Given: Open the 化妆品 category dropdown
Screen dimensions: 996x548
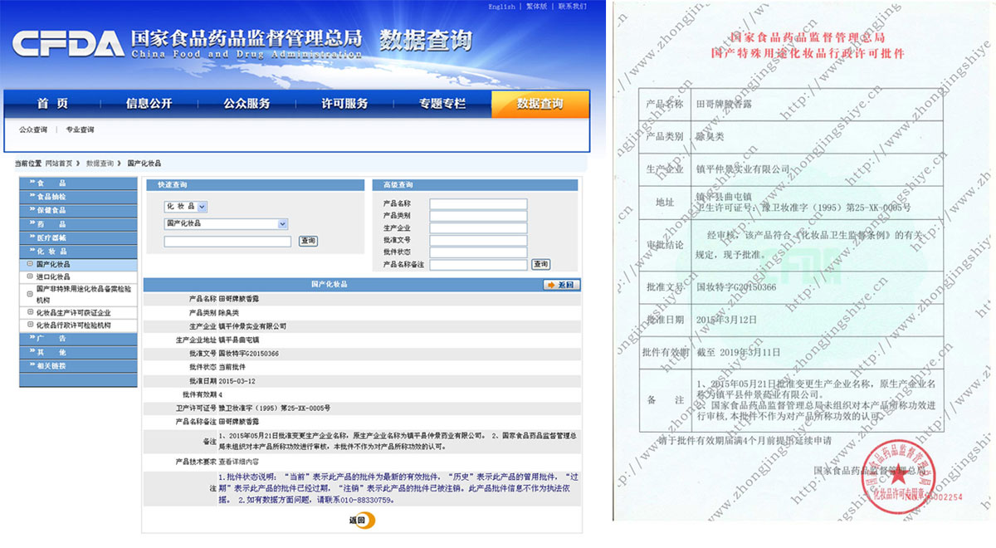Looking at the screenshot, I should point(203,206).
